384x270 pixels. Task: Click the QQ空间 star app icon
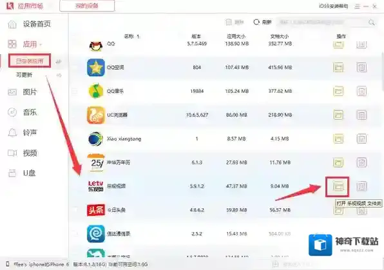(x=96, y=68)
